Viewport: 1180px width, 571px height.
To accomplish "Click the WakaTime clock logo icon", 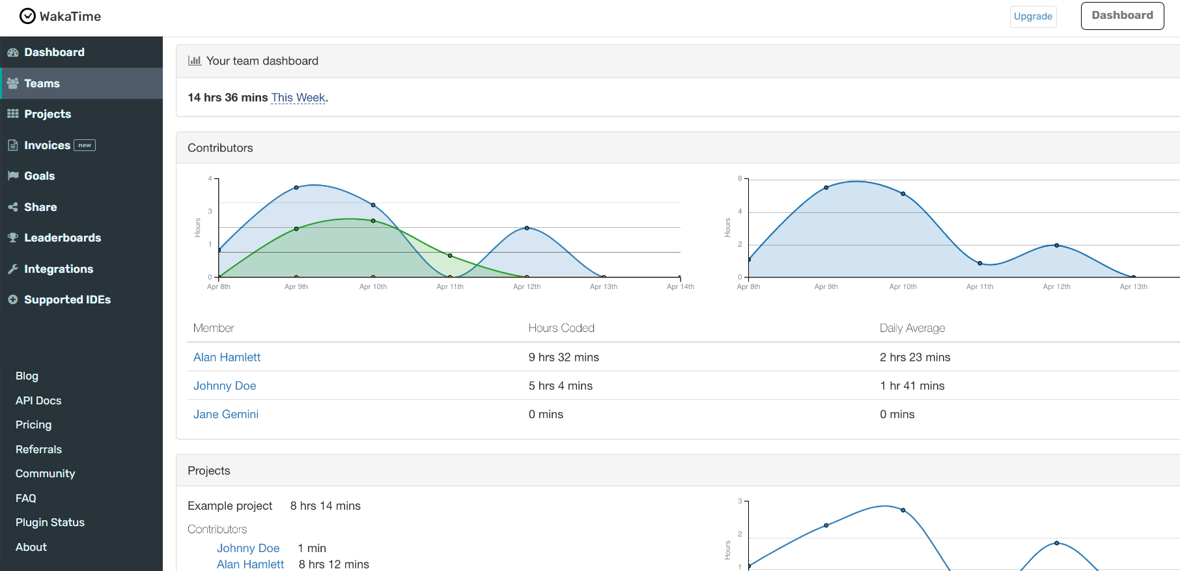I will point(27,16).
